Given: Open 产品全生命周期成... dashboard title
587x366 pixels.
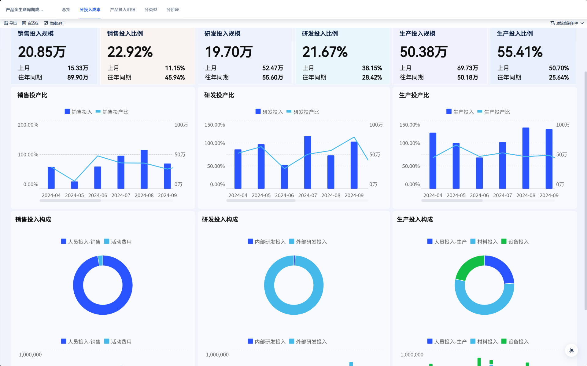Looking at the screenshot, I should tap(24, 10).
